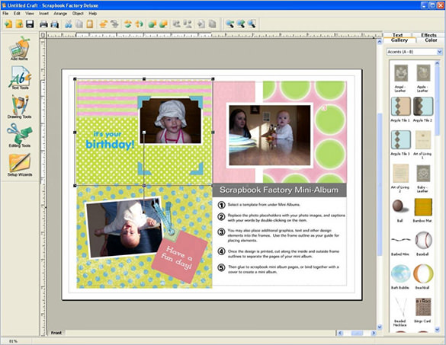The width and height of the screenshot is (446, 345).
Task: Select the Front page tab
Action: pyautogui.click(x=56, y=333)
